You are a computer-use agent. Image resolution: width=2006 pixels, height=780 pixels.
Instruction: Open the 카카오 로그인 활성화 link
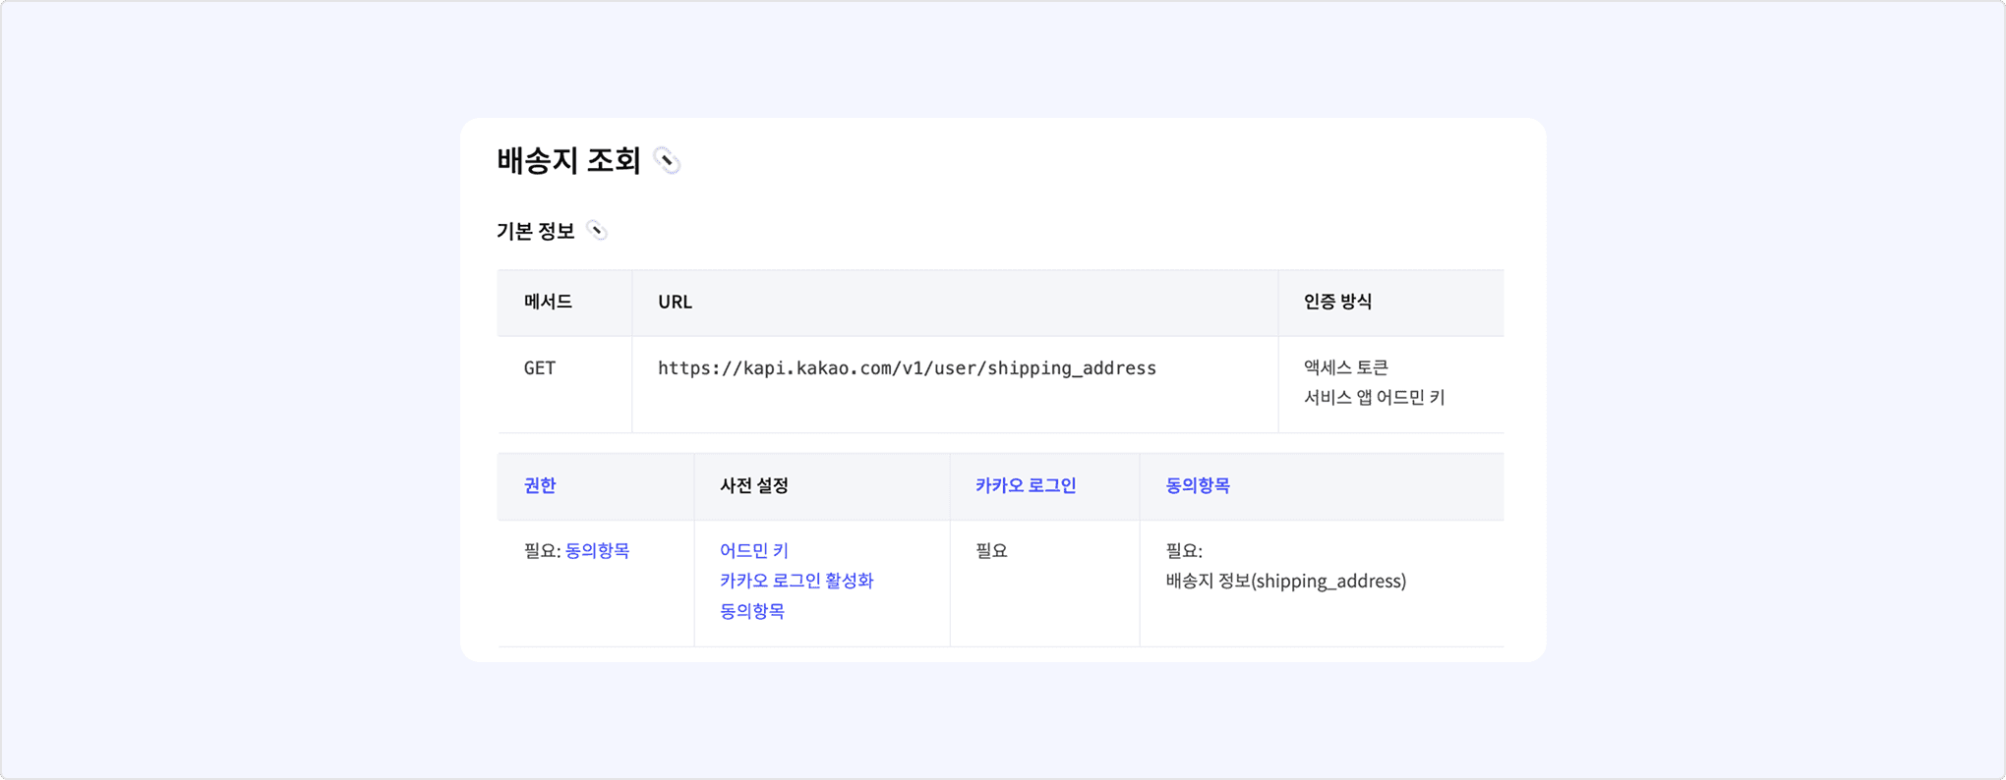click(x=796, y=581)
